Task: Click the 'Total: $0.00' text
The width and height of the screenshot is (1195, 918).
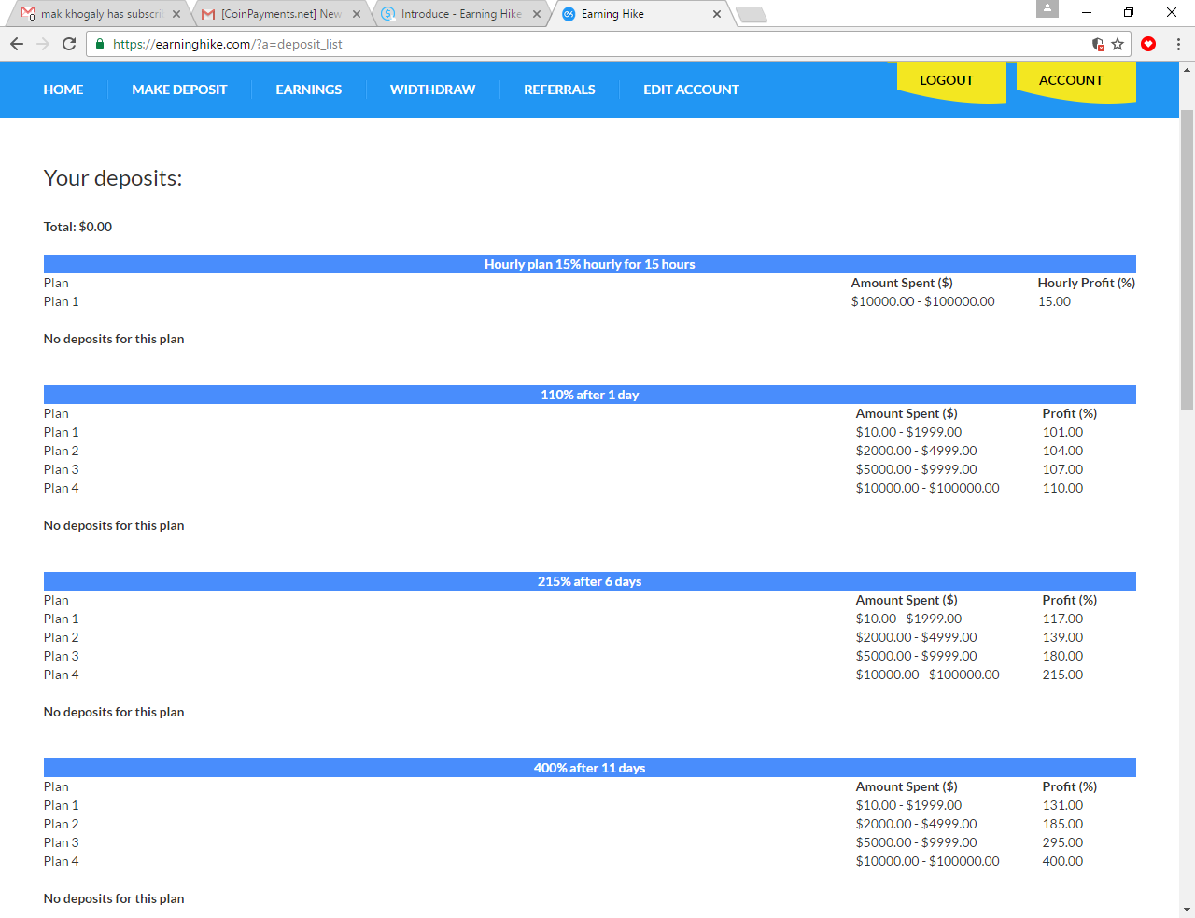Action: coord(77,227)
